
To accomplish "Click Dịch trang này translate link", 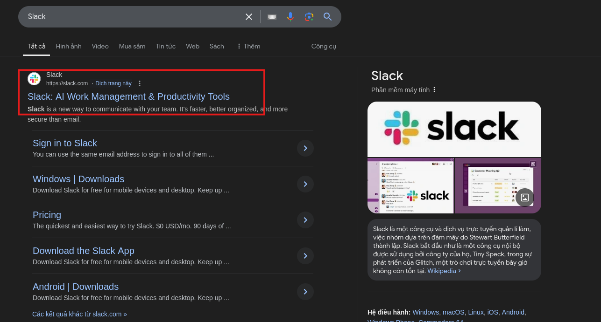I will click(x=113, y=83).
